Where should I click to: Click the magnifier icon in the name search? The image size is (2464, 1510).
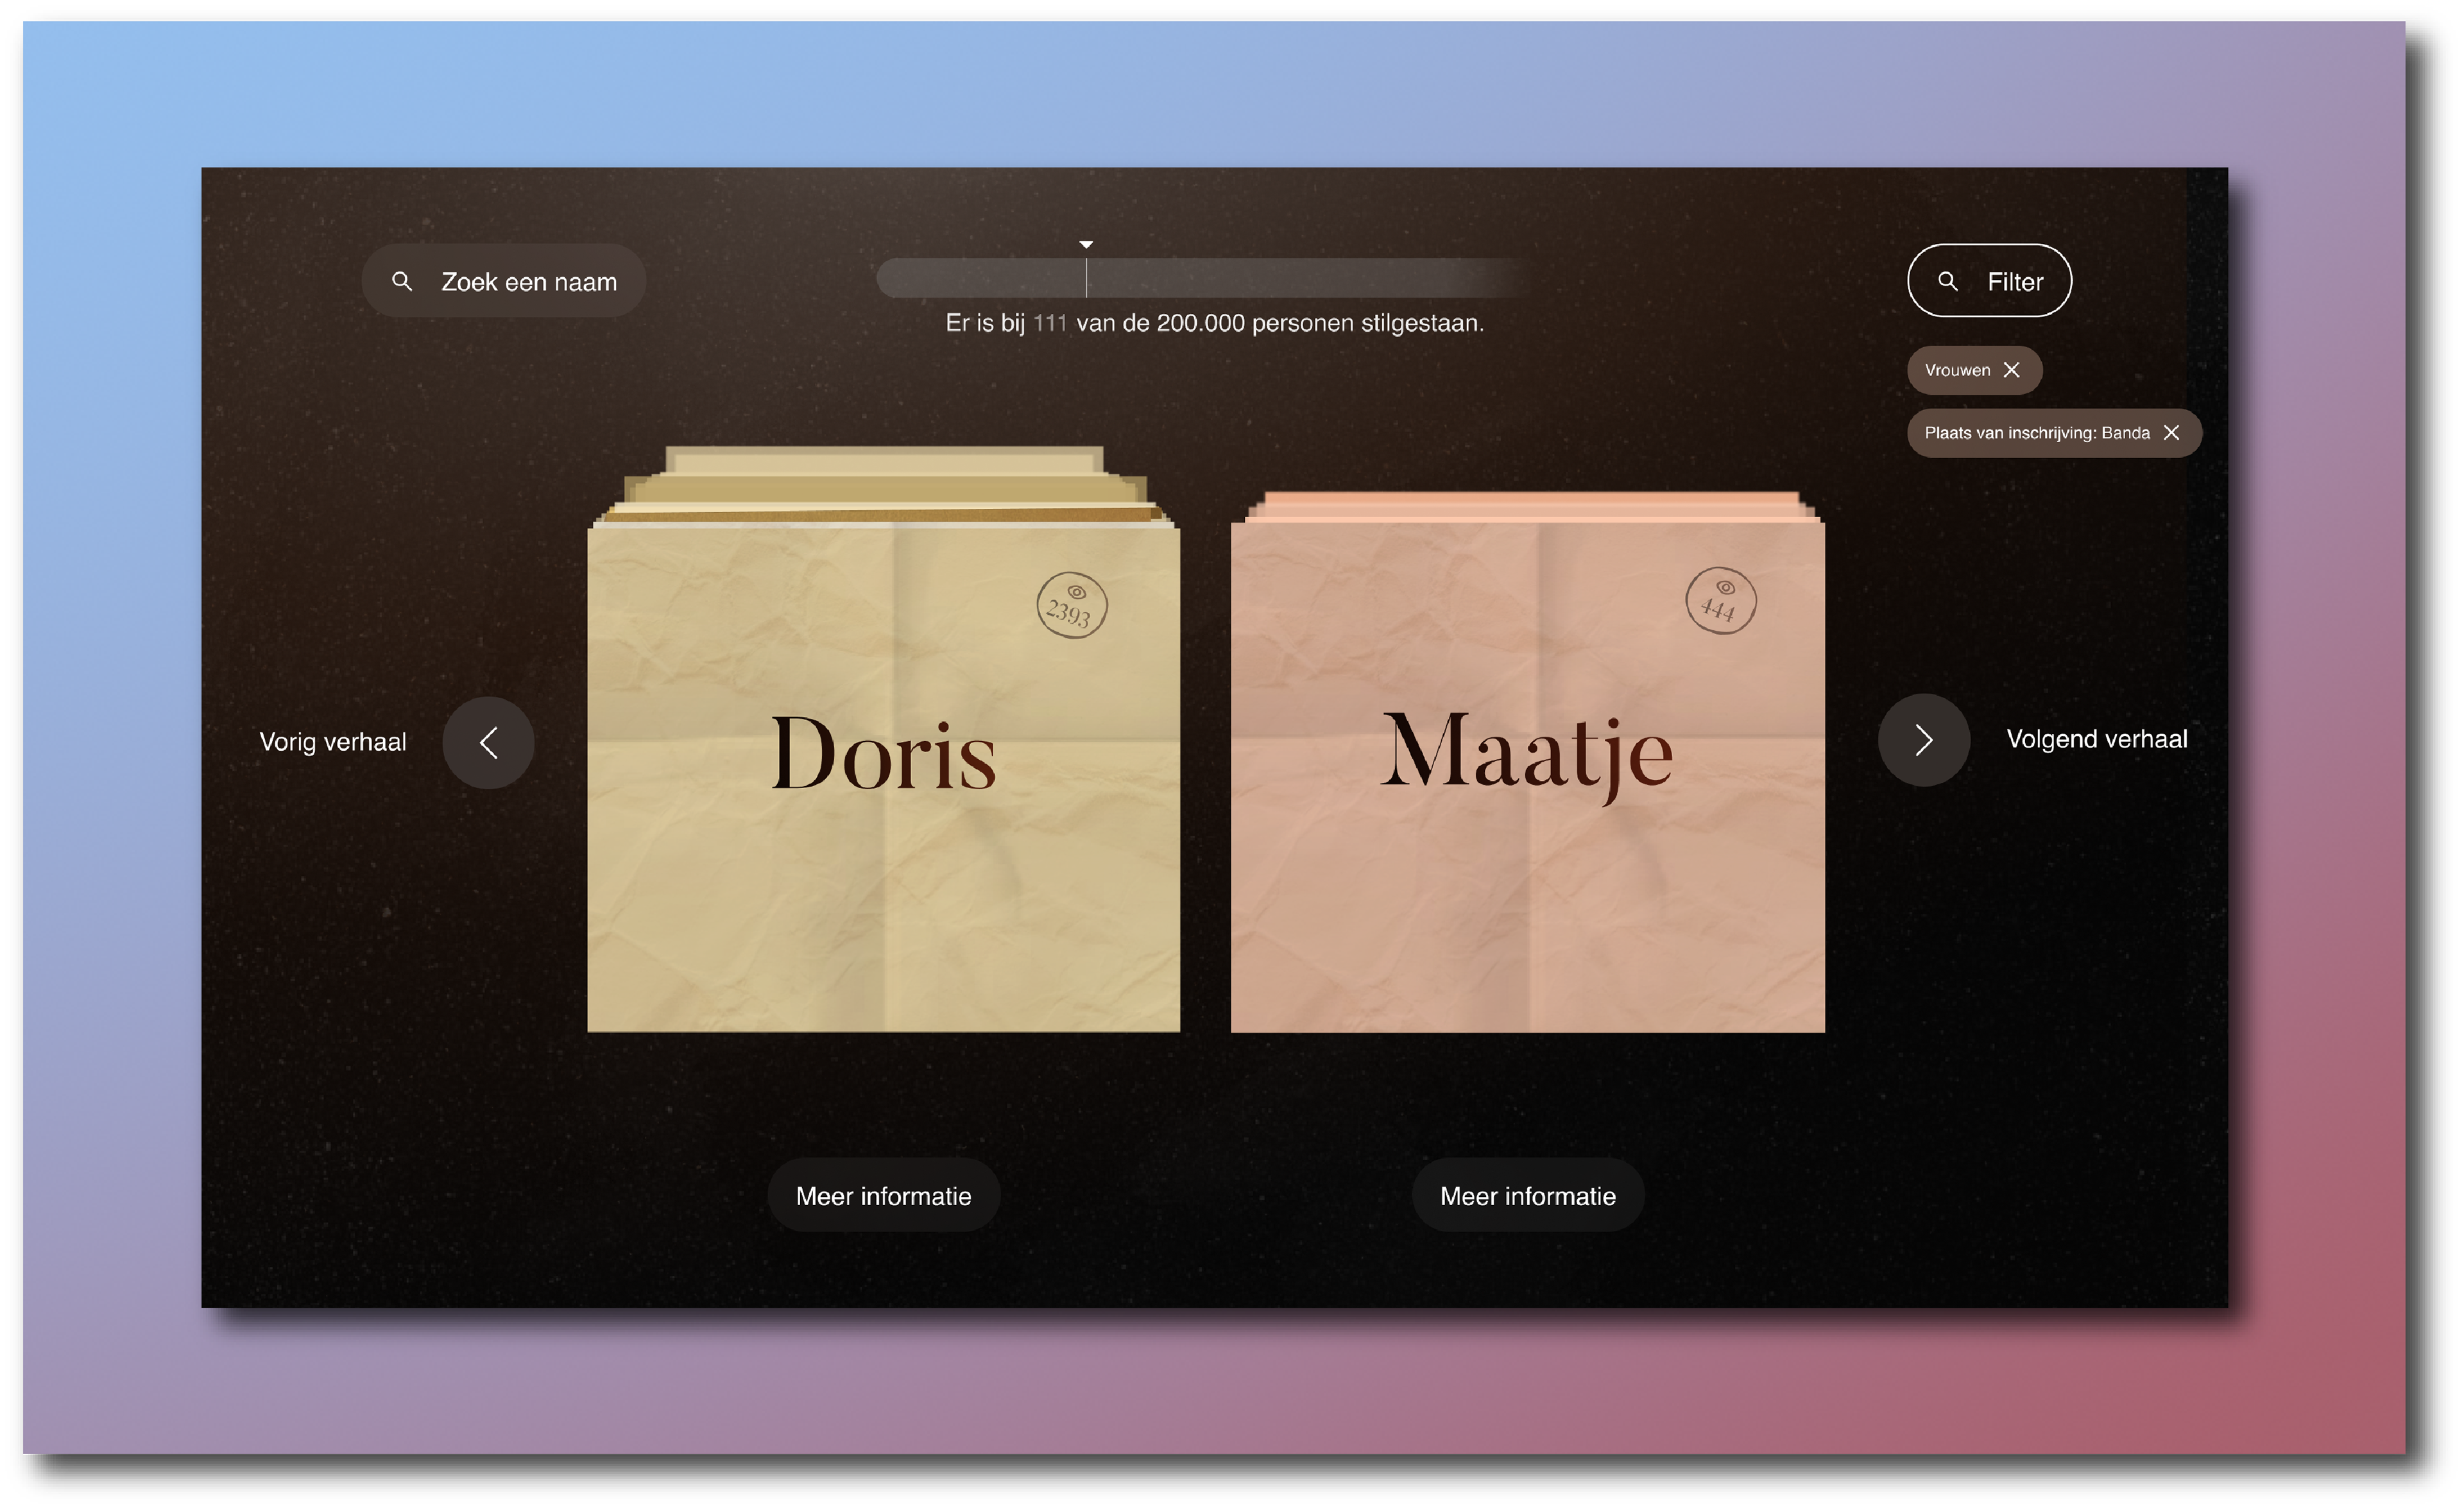(x=402, y=281)
